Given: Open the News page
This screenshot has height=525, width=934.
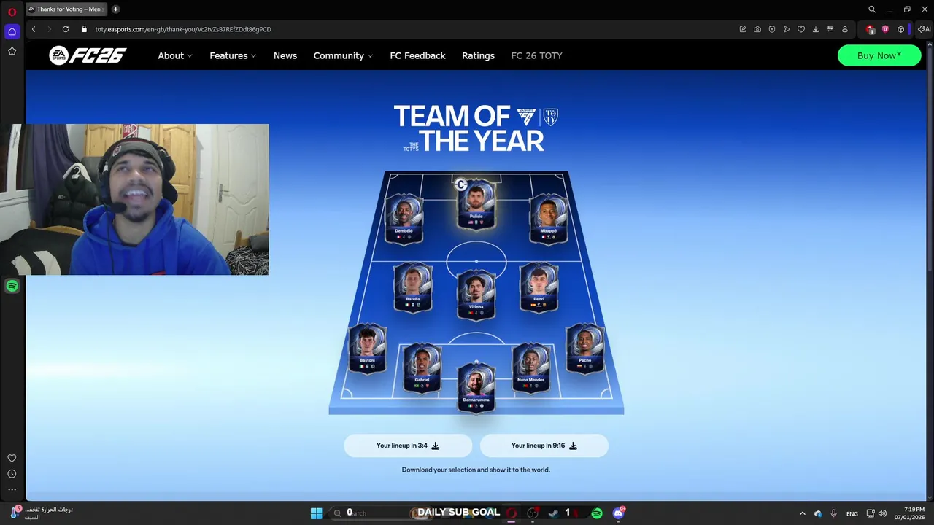Looking at the screenshot, I should pyautogui.click(x=285, y=55).
